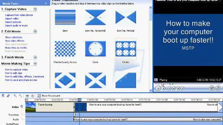Click the preview seek bar
The height and width of the screenshot is (125, 223).
tap(188, 84)
